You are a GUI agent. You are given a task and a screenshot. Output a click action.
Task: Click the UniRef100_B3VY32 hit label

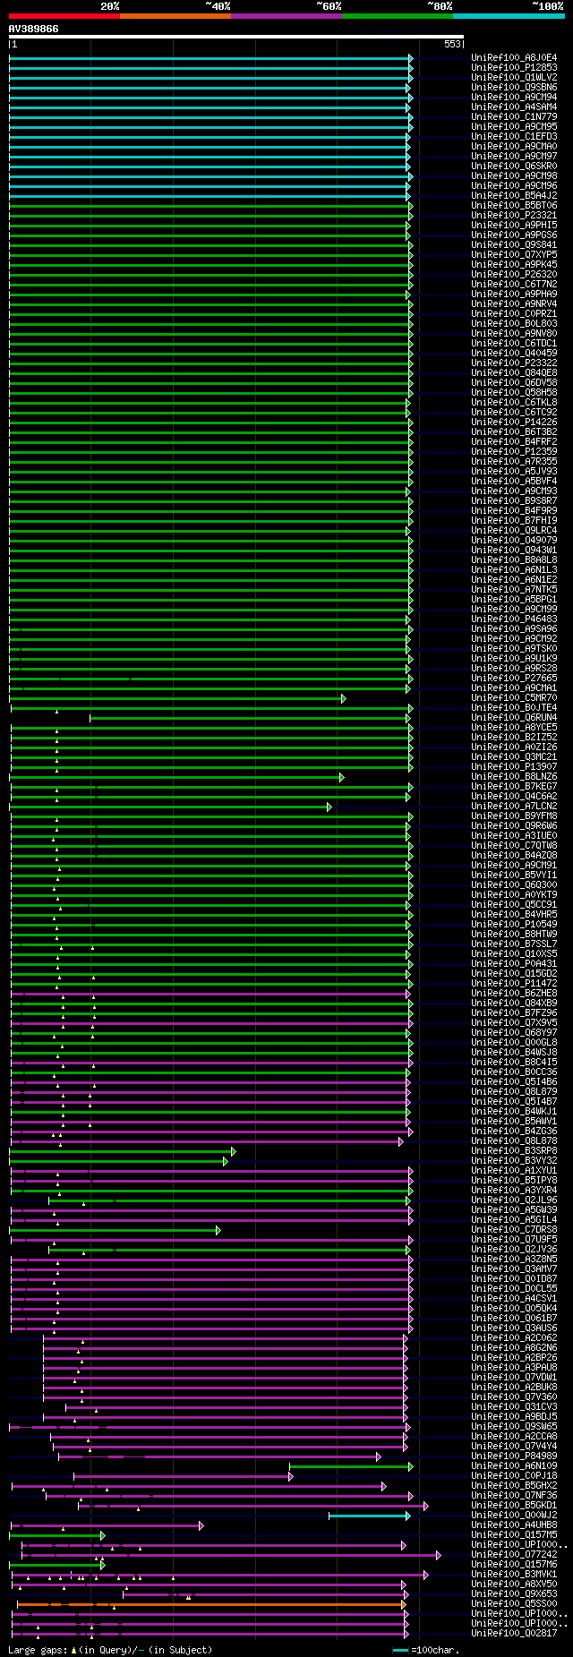pyautogui.click(x=514, y=1161)
